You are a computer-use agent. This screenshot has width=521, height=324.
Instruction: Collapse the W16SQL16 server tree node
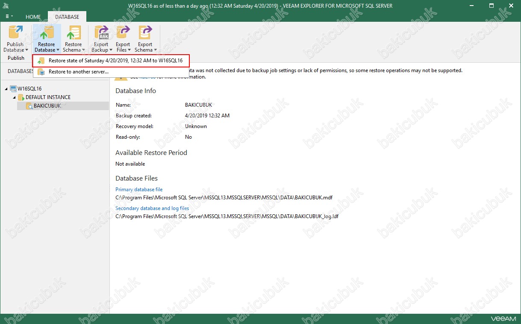[x=6, y=89]
